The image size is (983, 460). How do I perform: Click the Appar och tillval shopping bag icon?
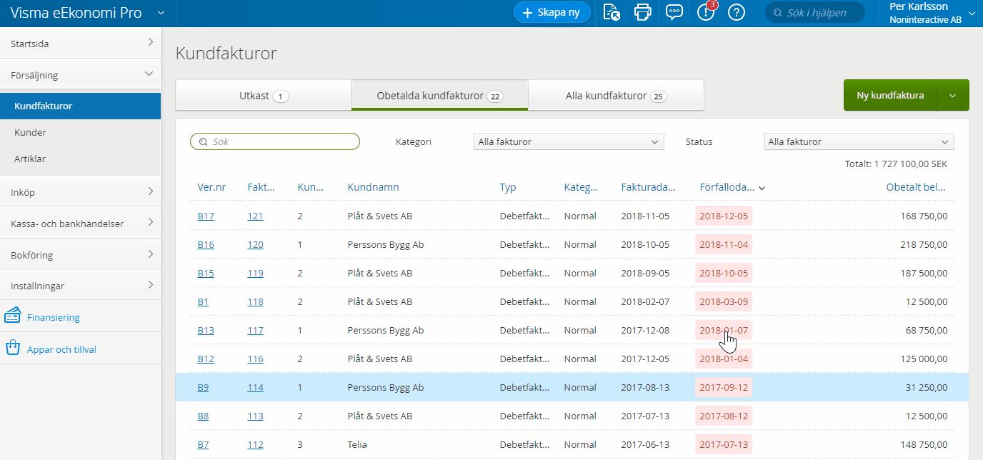pos(12,349)
